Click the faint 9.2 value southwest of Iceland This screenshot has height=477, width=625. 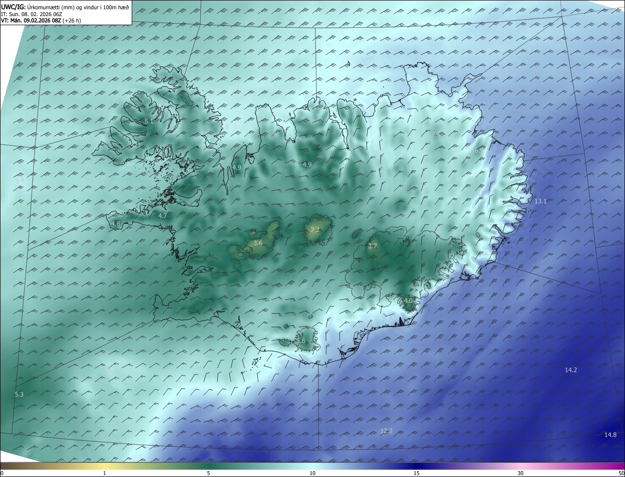click(x=111, y=369)
